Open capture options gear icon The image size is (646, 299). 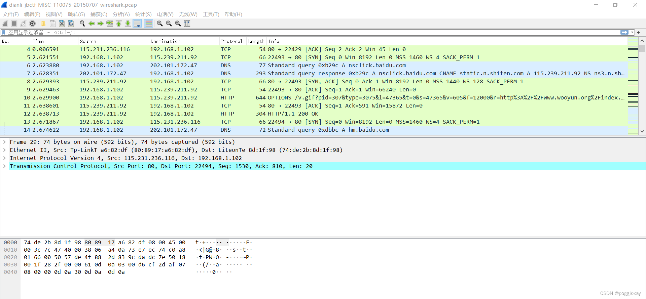(32, 24)
